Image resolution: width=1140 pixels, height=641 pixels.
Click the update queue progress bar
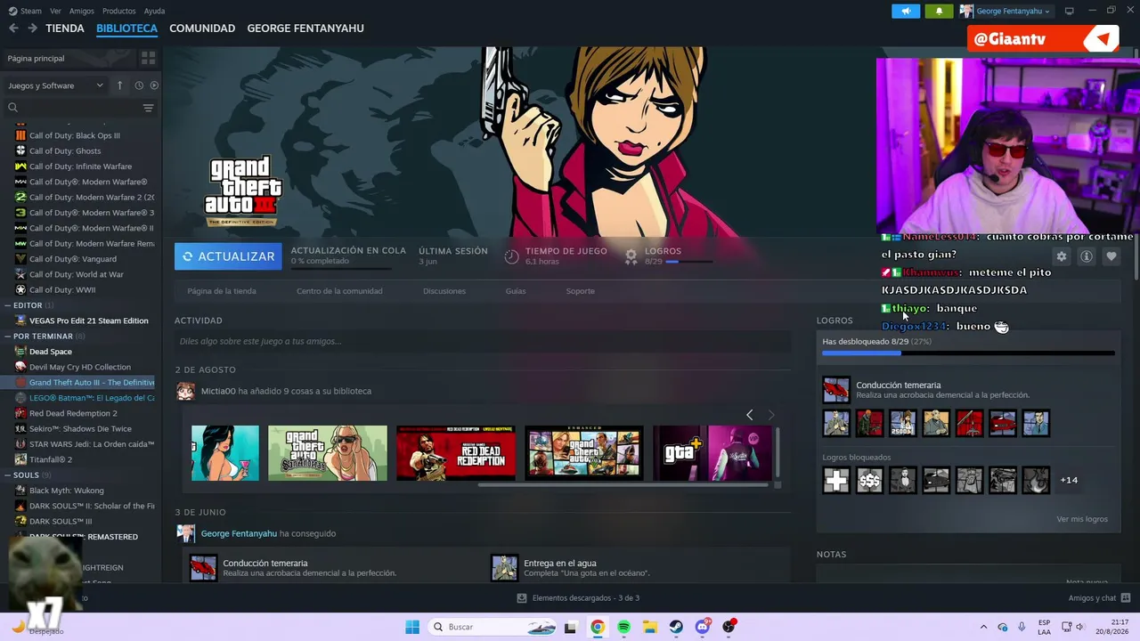pos(341,268)
